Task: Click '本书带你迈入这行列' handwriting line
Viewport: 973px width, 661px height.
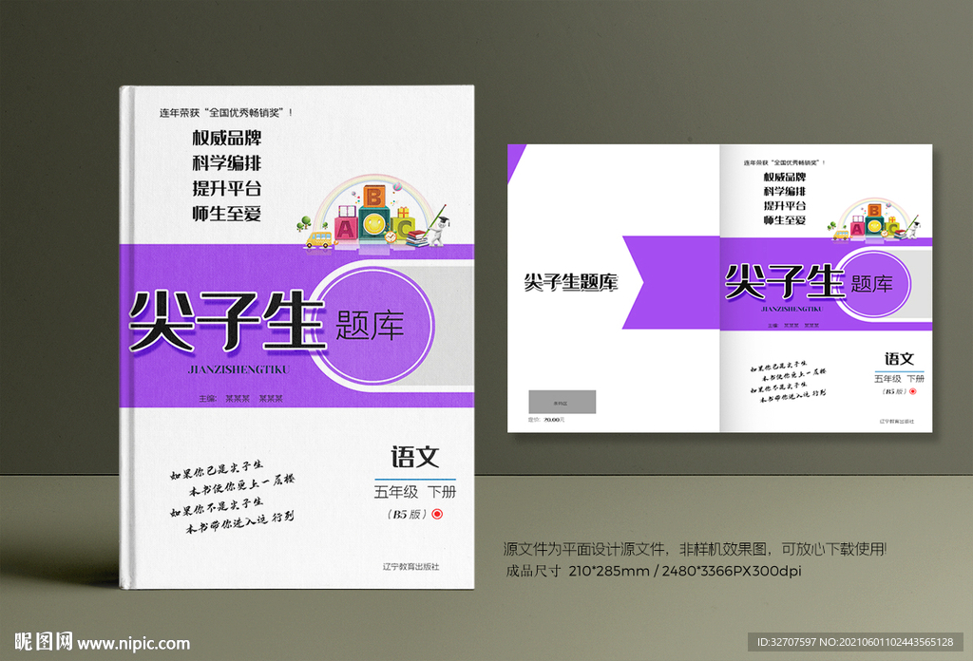Action: [x=239, y=522]
